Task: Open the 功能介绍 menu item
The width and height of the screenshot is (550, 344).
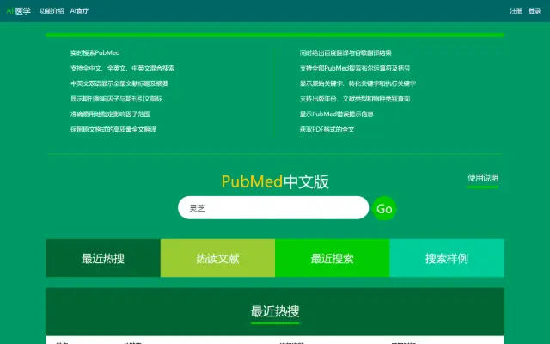Action: tap(52, 11)
